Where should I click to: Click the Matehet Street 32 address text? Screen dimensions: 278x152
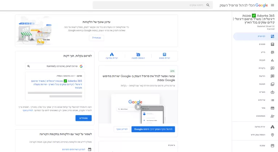point(266,26)
